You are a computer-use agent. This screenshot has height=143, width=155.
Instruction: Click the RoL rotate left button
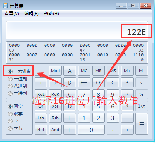click(41, 94)
